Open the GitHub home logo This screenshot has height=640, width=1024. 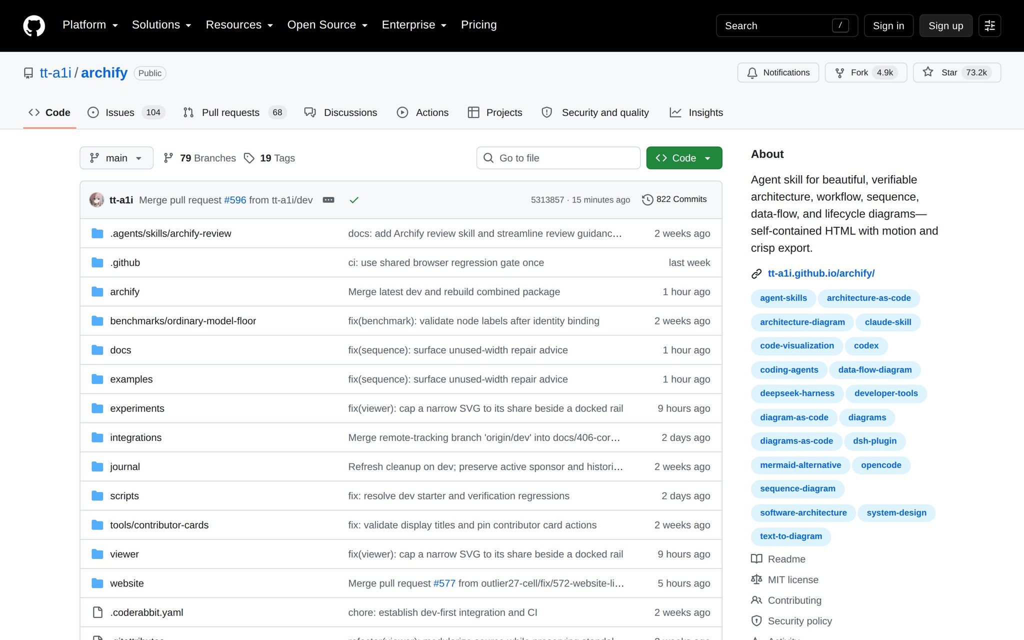coord(34,25)
